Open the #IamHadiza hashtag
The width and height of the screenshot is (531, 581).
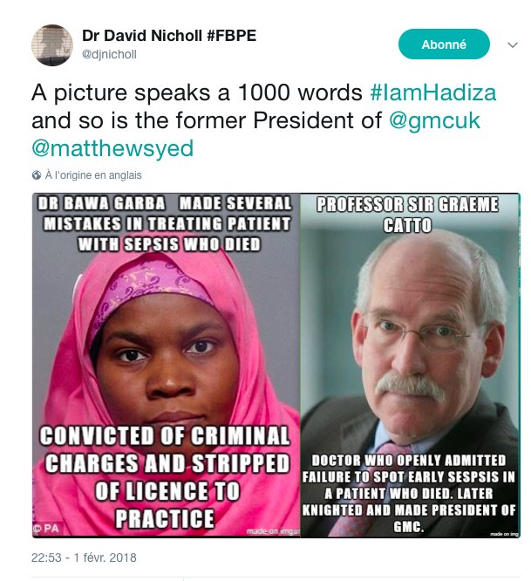pos(432,92)
